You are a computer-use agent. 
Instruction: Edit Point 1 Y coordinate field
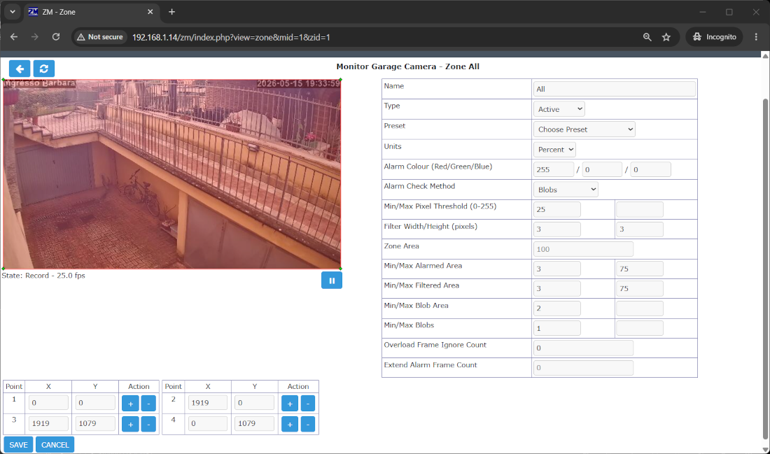tap(95, 402)
